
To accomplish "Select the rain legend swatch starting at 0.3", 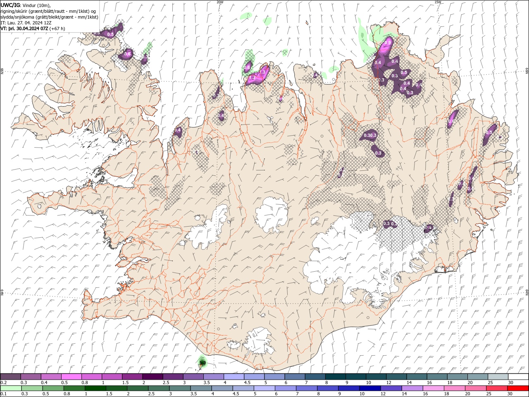I will coord(32,388).
